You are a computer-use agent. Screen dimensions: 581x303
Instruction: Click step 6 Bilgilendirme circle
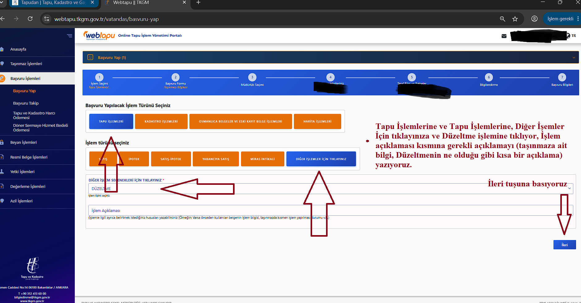pos(489,77)
